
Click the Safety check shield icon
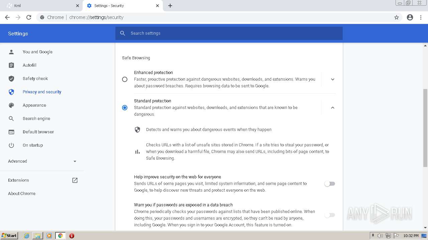(x=11, y=79)
